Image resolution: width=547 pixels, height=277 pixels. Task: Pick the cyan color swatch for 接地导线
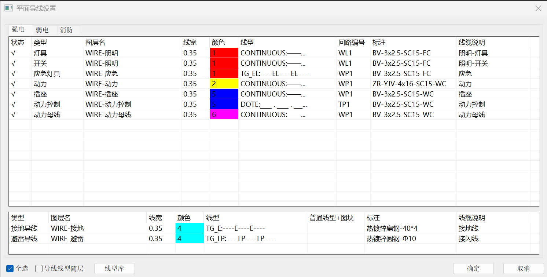190,229
